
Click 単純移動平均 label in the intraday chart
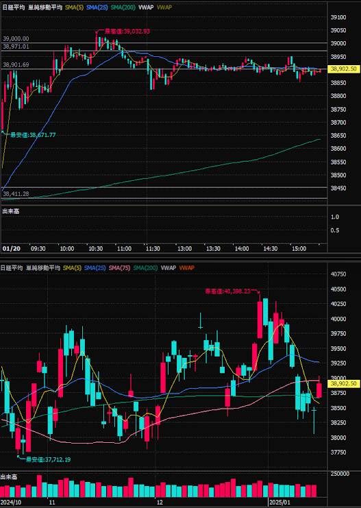click(45, 7)
